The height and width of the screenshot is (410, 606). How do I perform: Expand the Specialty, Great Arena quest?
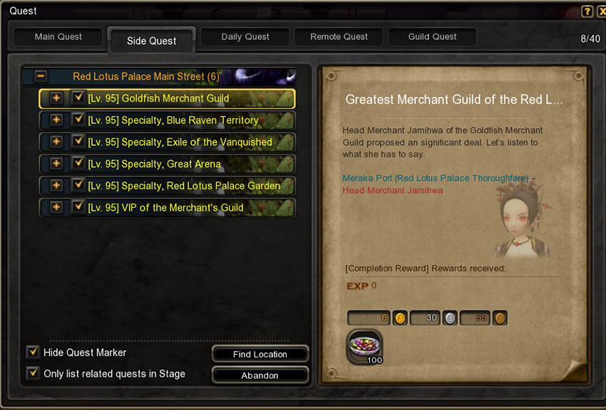[x=56, y=164]
